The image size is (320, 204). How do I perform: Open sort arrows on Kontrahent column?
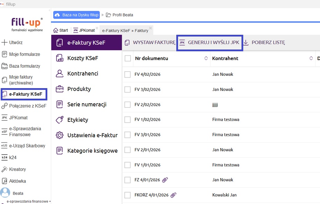(x=311, y=59)
